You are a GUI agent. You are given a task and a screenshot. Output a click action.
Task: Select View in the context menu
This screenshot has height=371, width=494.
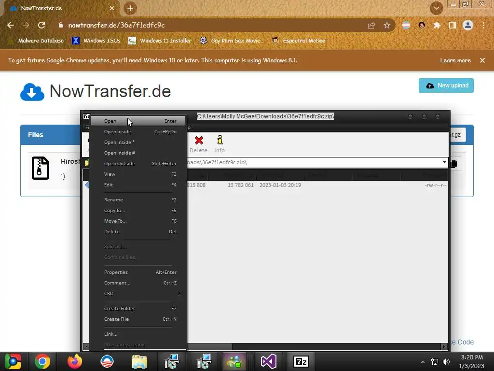pos(138,174)
